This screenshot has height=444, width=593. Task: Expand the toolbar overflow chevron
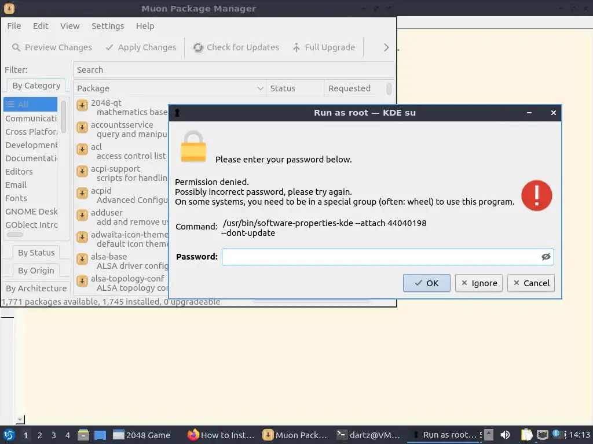tap(386, 47)
